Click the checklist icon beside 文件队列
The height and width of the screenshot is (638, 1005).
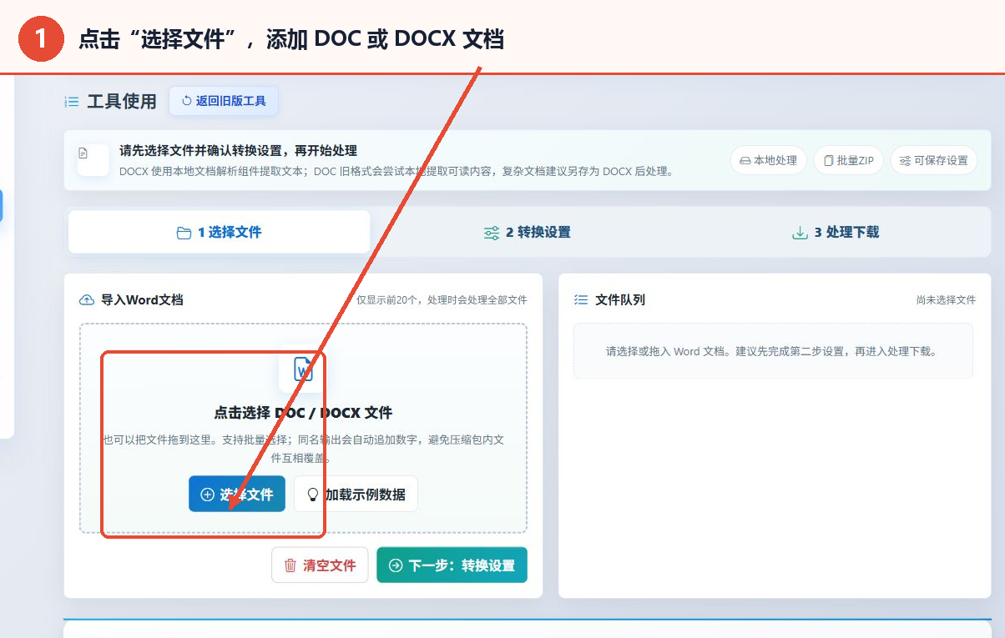[x=581, y=299]
